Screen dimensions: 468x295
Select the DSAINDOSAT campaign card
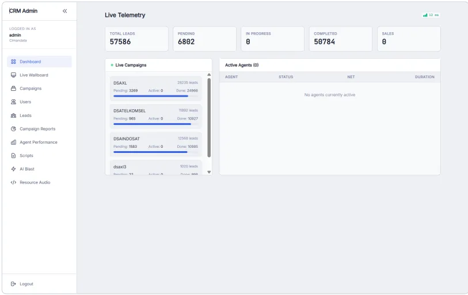156,144
